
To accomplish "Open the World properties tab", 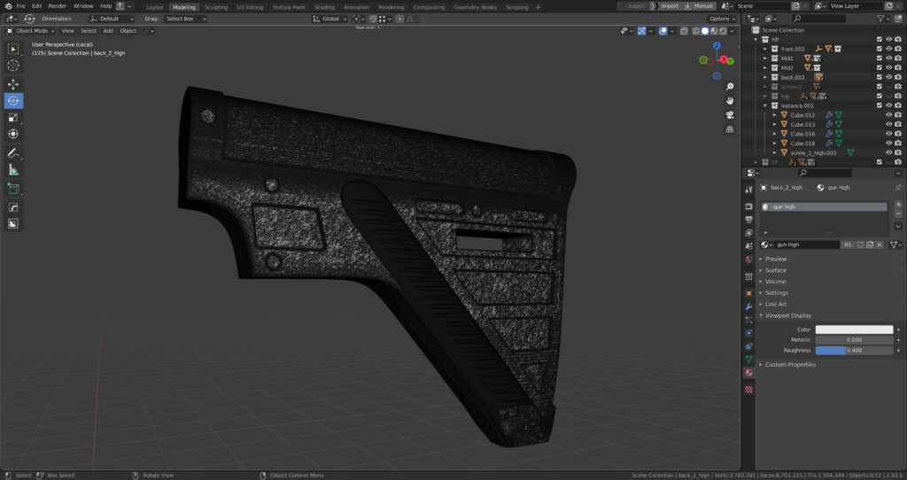I will tap(749, 259).
